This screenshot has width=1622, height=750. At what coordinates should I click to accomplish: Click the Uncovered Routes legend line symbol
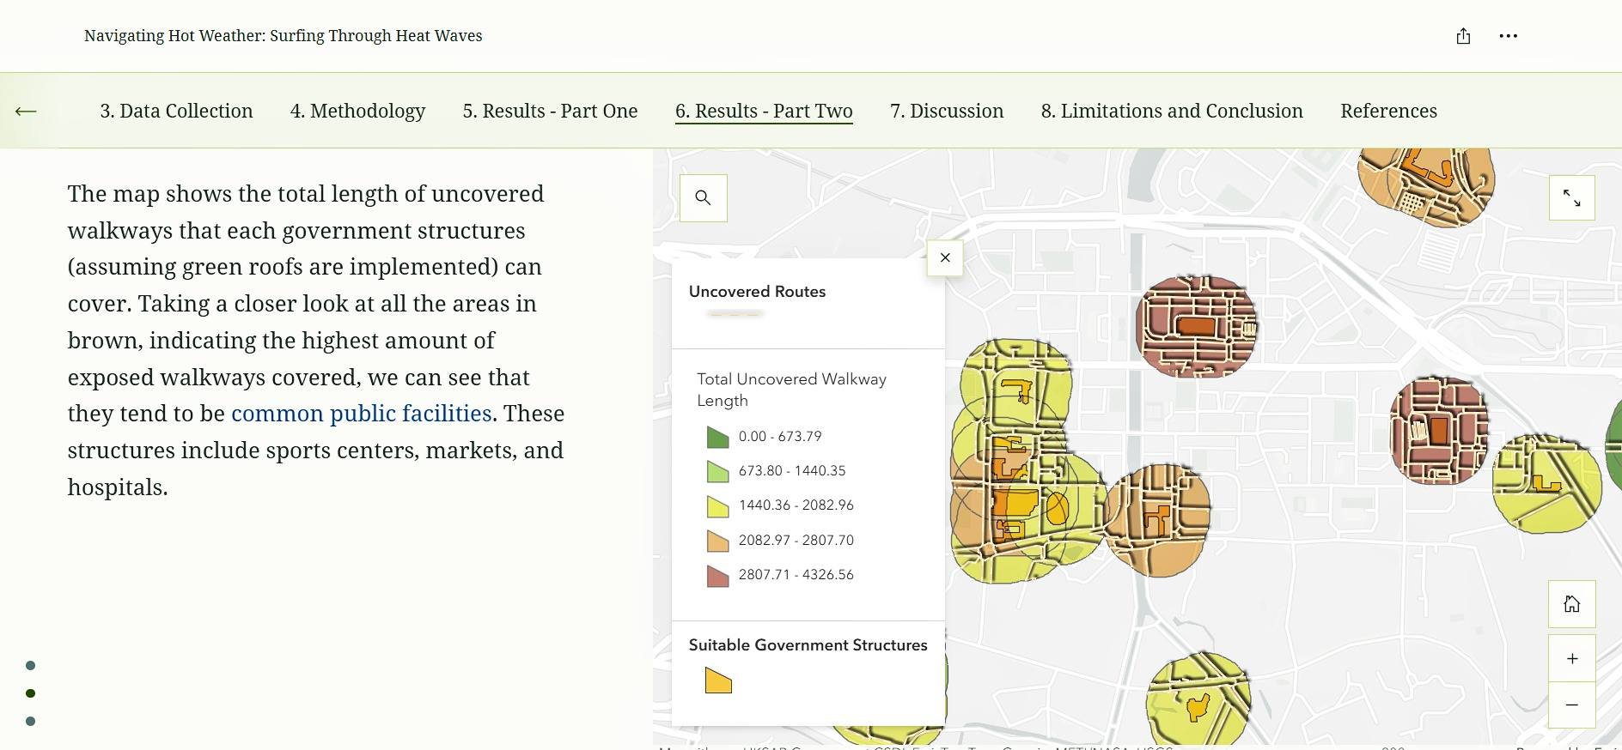[735, 313]
